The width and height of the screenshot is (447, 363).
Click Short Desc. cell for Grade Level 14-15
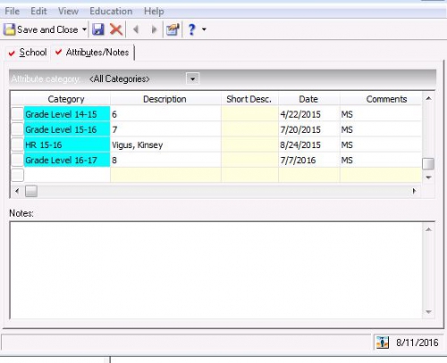pyautogui.click(x=249, y=114)
